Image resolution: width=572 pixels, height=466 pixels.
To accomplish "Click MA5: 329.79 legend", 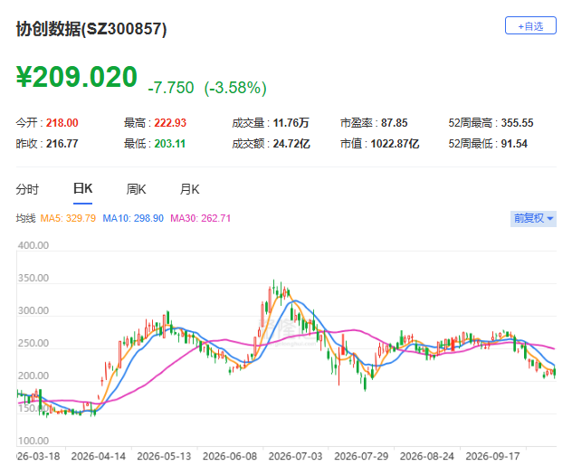I will coord(68,218).
